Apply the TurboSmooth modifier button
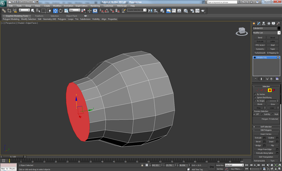282x171 pixels. point(260,53)
